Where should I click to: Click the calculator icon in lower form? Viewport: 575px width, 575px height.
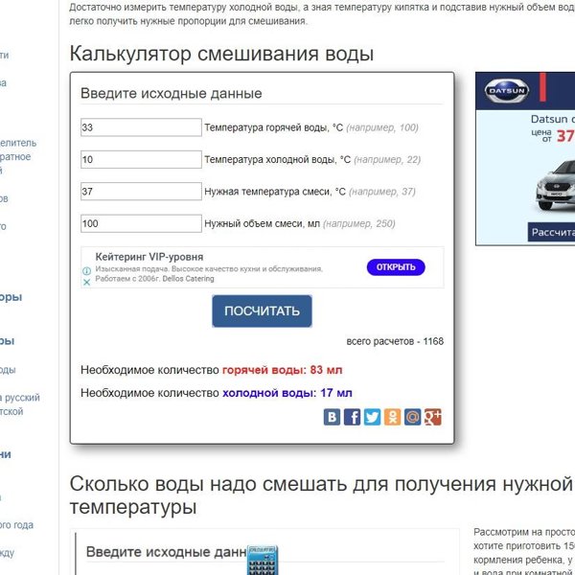[x=262, y=561]
